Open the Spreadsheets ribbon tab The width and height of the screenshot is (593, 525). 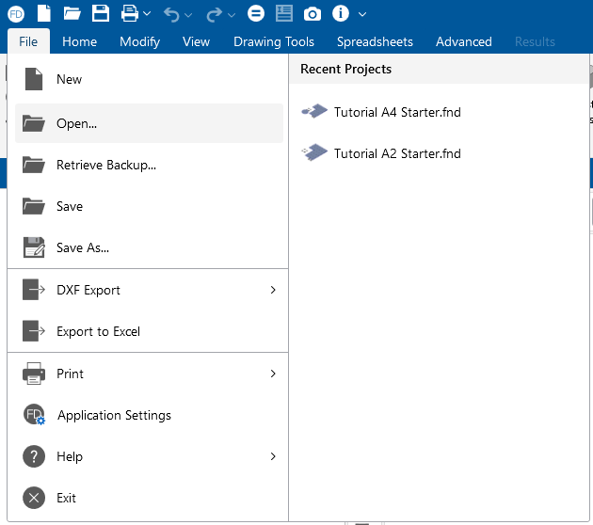click(x=375, y=41)
